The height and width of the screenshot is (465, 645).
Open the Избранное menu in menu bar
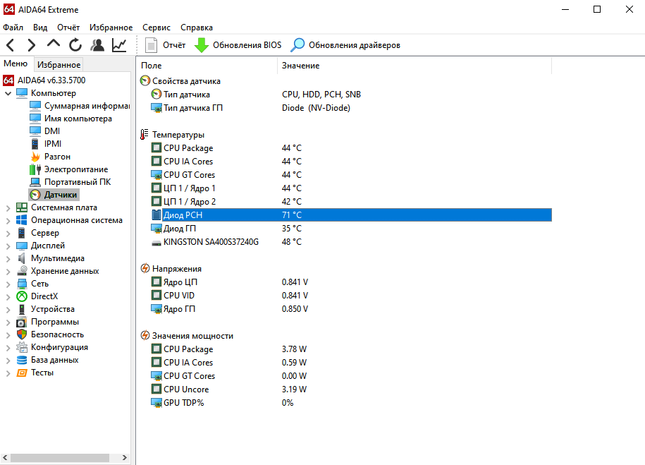(111, 28)
